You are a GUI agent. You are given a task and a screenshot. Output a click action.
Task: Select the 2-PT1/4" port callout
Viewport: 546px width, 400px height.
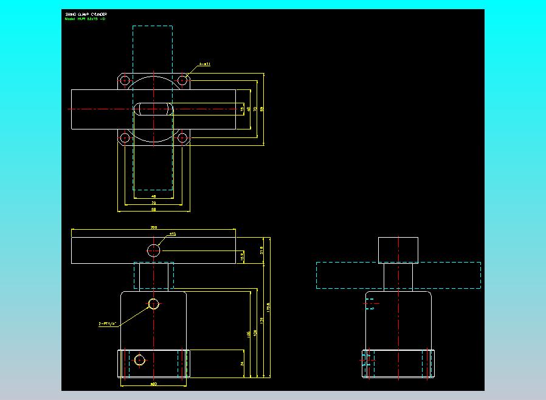pyautogui.click(x=108, y=324)
